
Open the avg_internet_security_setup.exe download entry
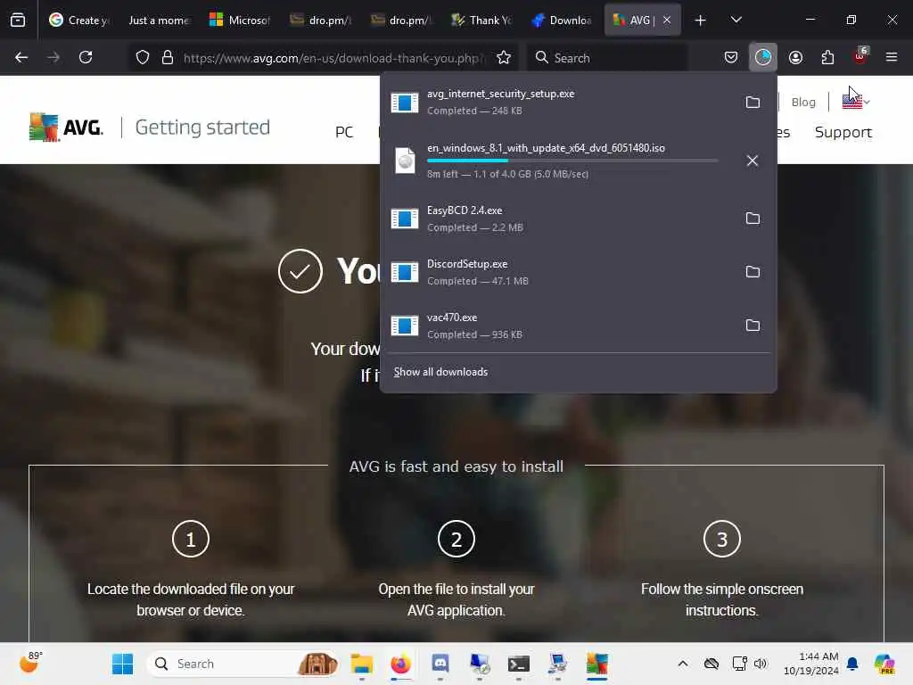point(559,103)
